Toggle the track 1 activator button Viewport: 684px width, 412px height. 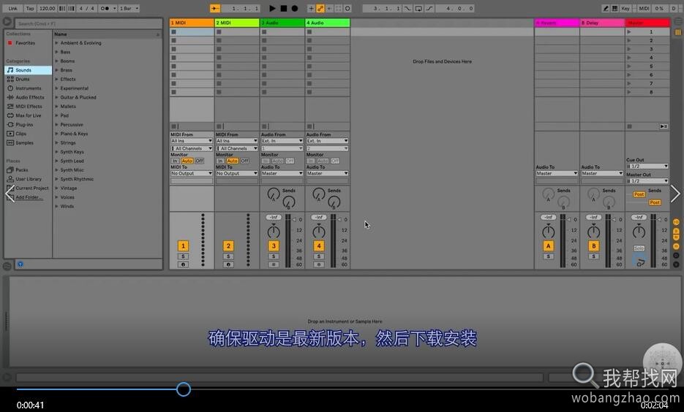183,246
